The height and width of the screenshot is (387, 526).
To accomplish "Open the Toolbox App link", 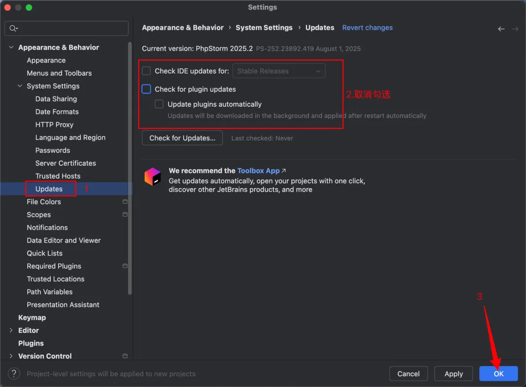I will tap(258, 171).
